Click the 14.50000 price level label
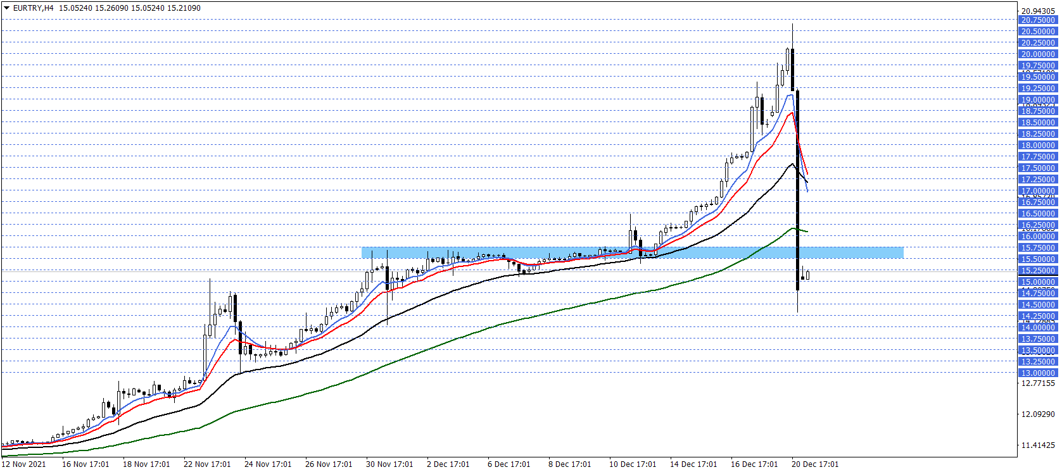 click(x=1037, y=305)
